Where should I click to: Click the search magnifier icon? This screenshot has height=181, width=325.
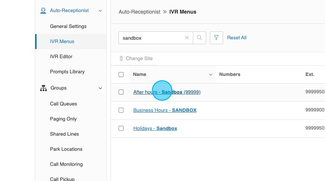(199, 38)
